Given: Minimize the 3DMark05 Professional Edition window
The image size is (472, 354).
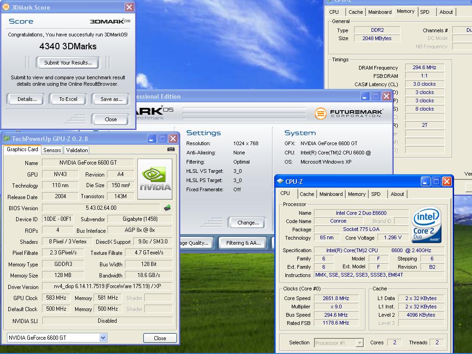Looking at the screenshot, I should [365, 96].
